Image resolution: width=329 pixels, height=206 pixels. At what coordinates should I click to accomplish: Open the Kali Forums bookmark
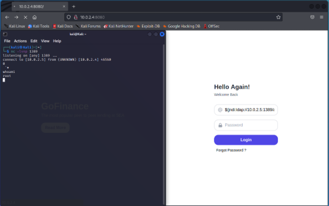(x=88, y=26)
